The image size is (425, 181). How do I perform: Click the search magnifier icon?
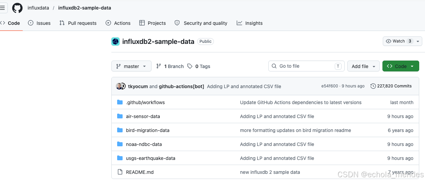(274, 66)
